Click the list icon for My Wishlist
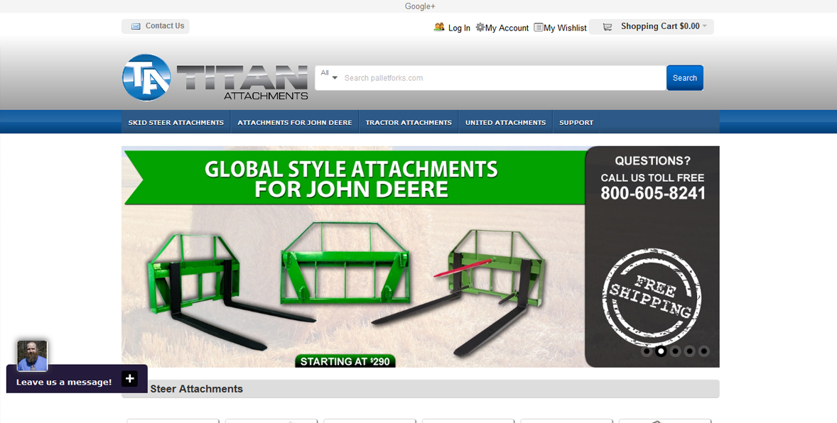This screenshot has height=423, width=837. (x=539, y=27)
